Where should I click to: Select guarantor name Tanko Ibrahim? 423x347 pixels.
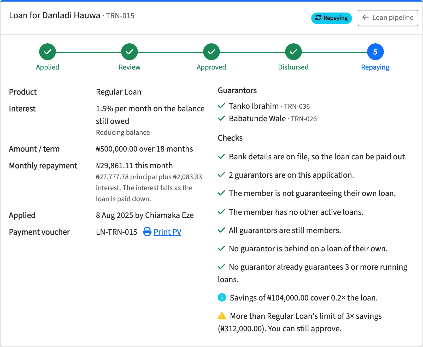click(x=254, y=106)
